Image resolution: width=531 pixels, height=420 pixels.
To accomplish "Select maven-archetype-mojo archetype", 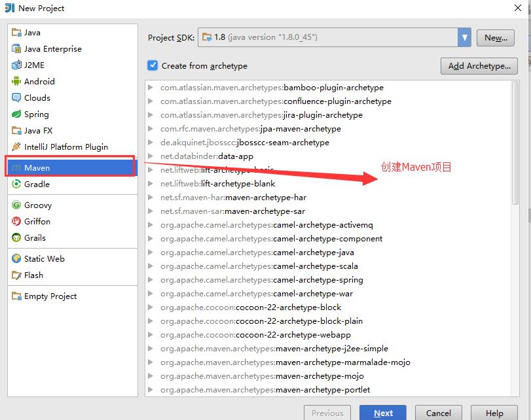I will coord(262,376).
